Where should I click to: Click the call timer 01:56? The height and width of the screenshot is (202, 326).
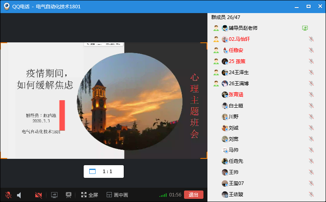pyautogui.click(x=175, y=195)
